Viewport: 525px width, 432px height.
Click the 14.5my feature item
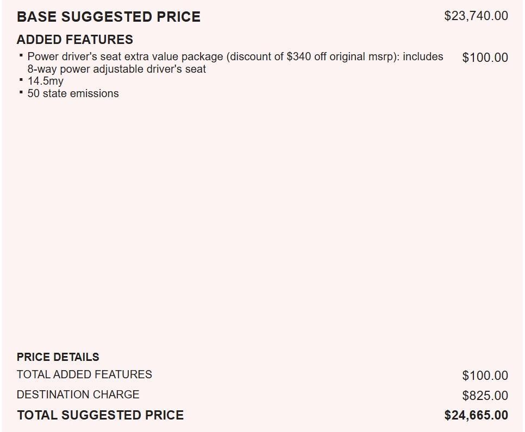45,81
